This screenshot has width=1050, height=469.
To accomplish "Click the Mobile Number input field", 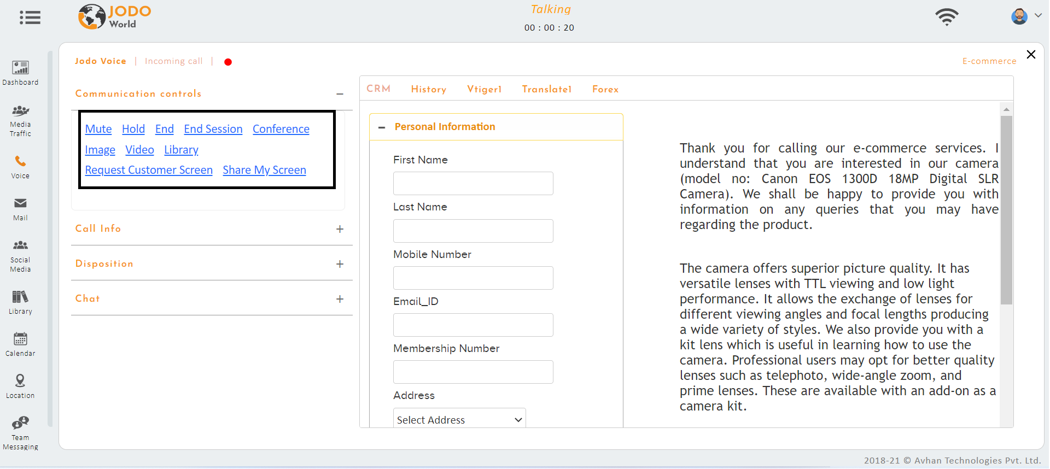I will pos(473,278).
